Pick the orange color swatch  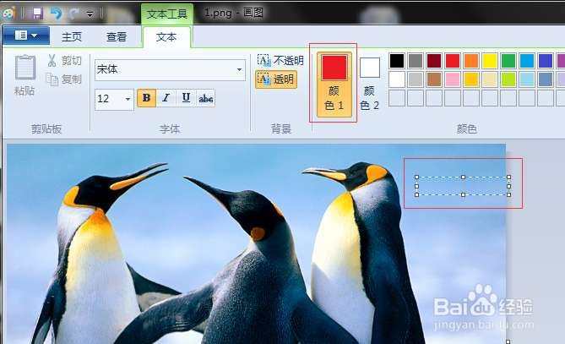[x=471, y=61]
